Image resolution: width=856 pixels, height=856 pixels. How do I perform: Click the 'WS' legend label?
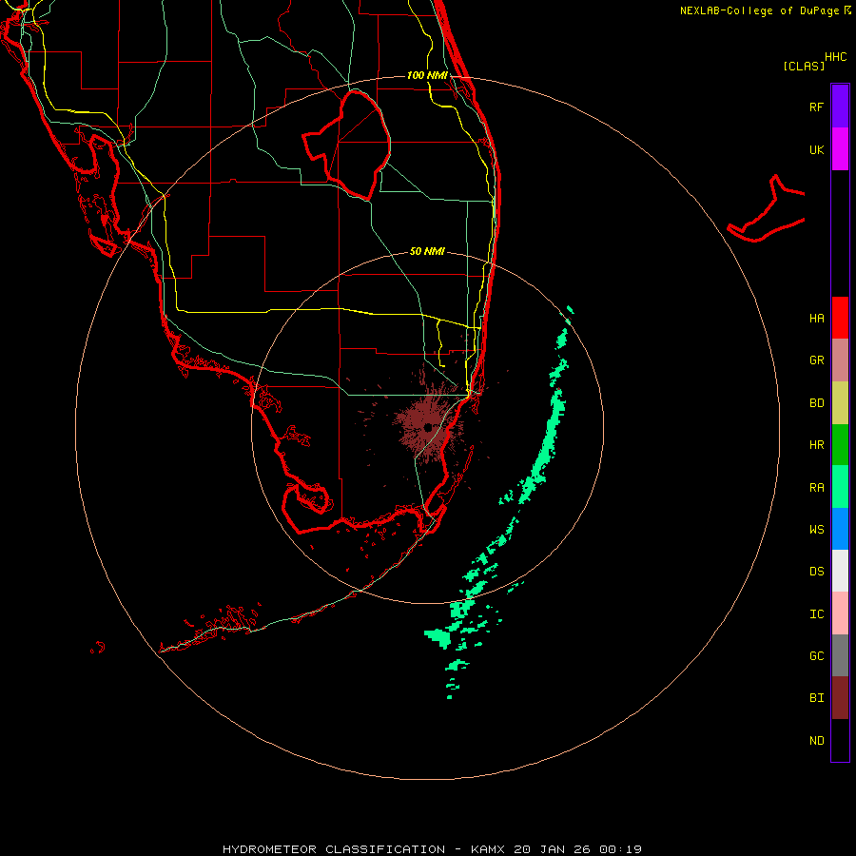[816, 529]
